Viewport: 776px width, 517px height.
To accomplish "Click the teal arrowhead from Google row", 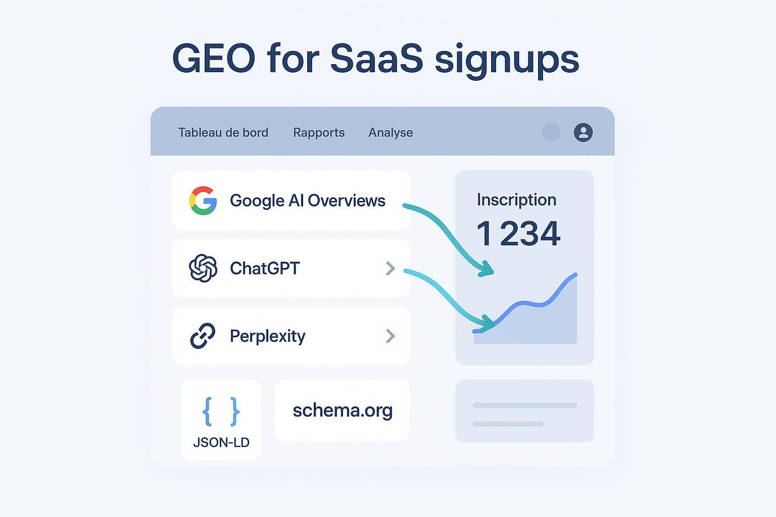I will point(487,269).
